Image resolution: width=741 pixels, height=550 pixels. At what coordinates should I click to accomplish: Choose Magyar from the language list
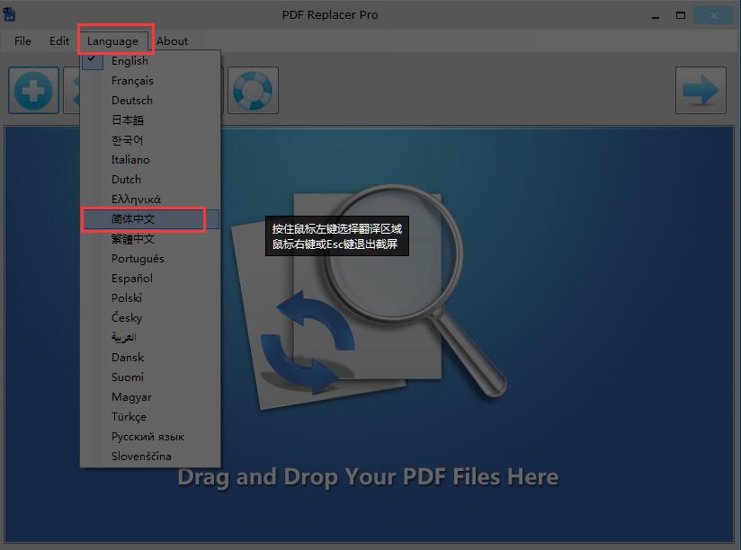150,397
